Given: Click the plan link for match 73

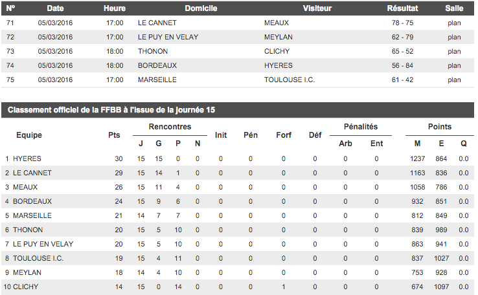Looking at the screenshot, I should tap(454, 51).
